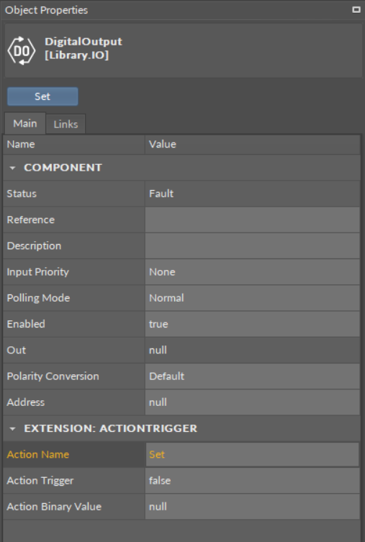The width and height of the screenshot is (365, 542).
Task: Open the Polling Mode Normal dropdown
Action: click(x=252, y=298)
